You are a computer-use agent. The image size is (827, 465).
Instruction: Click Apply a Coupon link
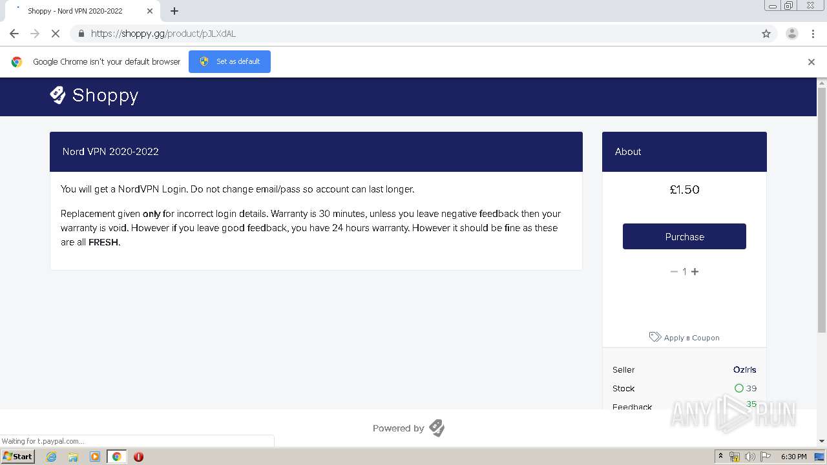point(691,338)
